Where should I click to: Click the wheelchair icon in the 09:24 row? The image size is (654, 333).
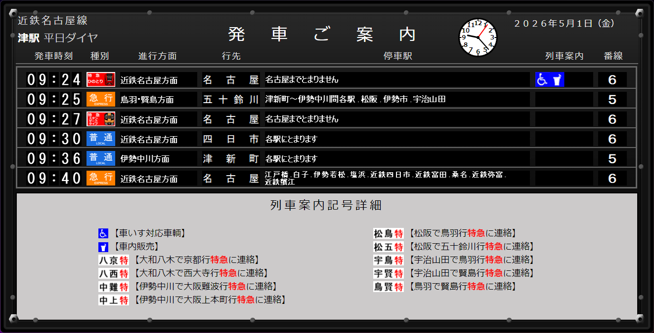543,79
